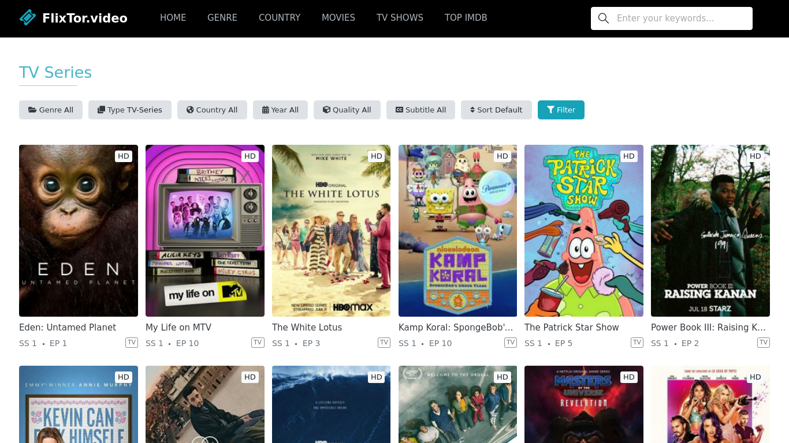Screen dimensions: 789x443
Task: Click the HD badge on Raising Kanan poster
Action: 755,156
